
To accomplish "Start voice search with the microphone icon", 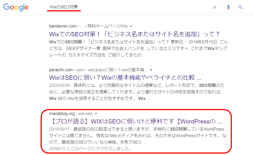I will [228, 7].
